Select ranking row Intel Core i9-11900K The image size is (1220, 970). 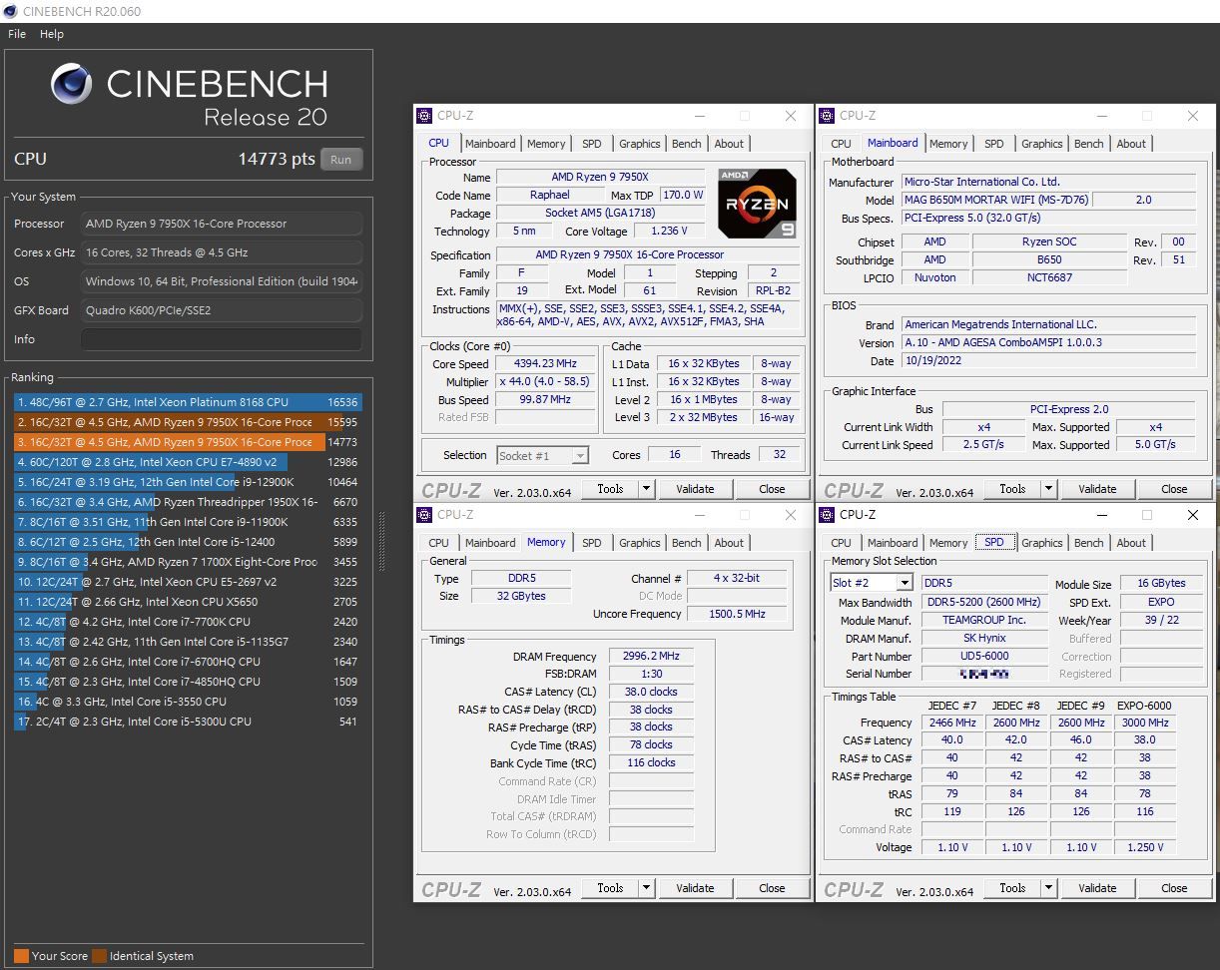click(188, 522)
